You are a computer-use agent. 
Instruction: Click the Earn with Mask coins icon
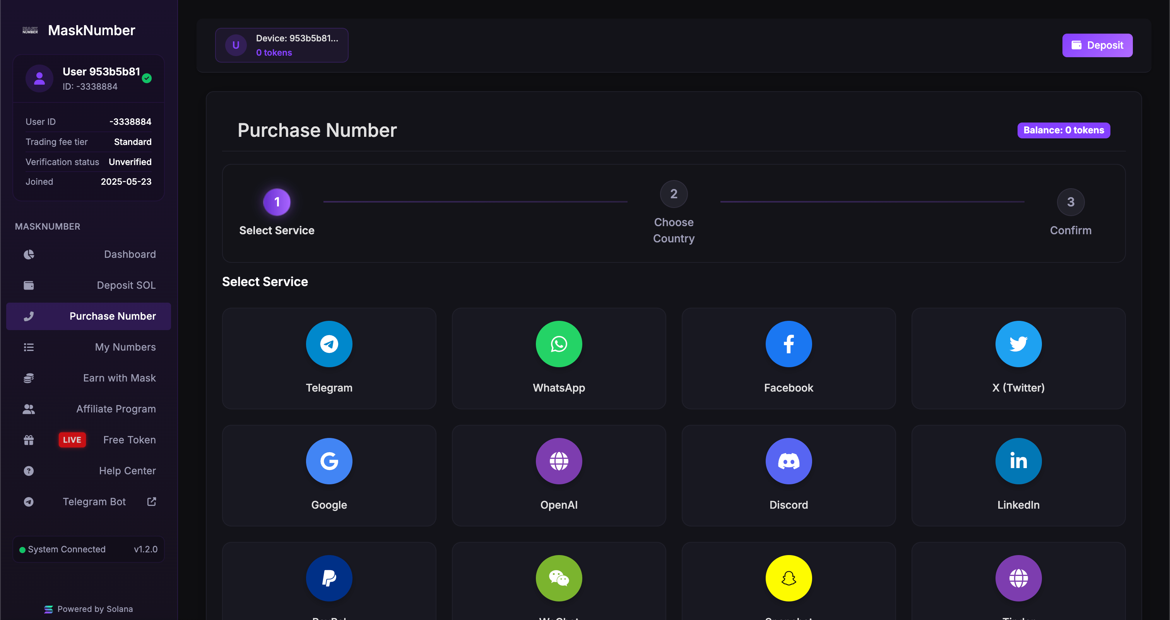(29, 378)
